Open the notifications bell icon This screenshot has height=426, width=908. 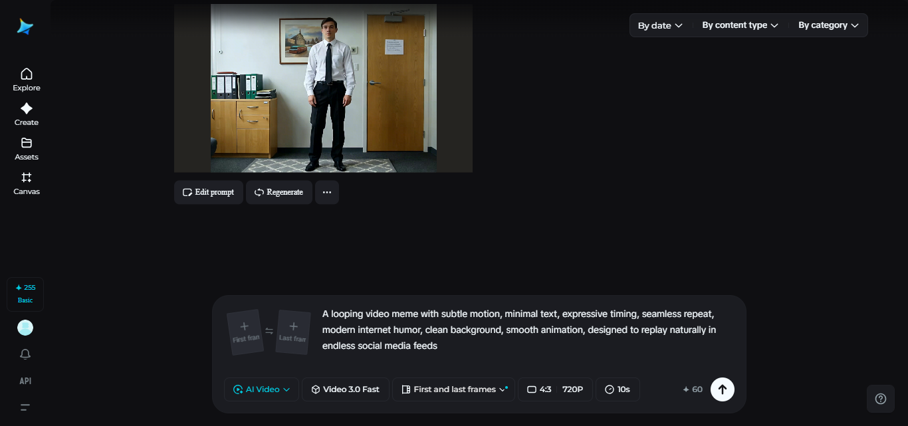coord(25,354)
